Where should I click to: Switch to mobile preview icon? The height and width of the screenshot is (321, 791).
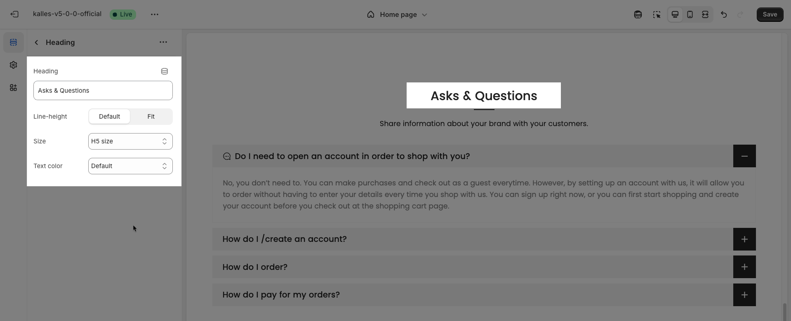[690, 14]
